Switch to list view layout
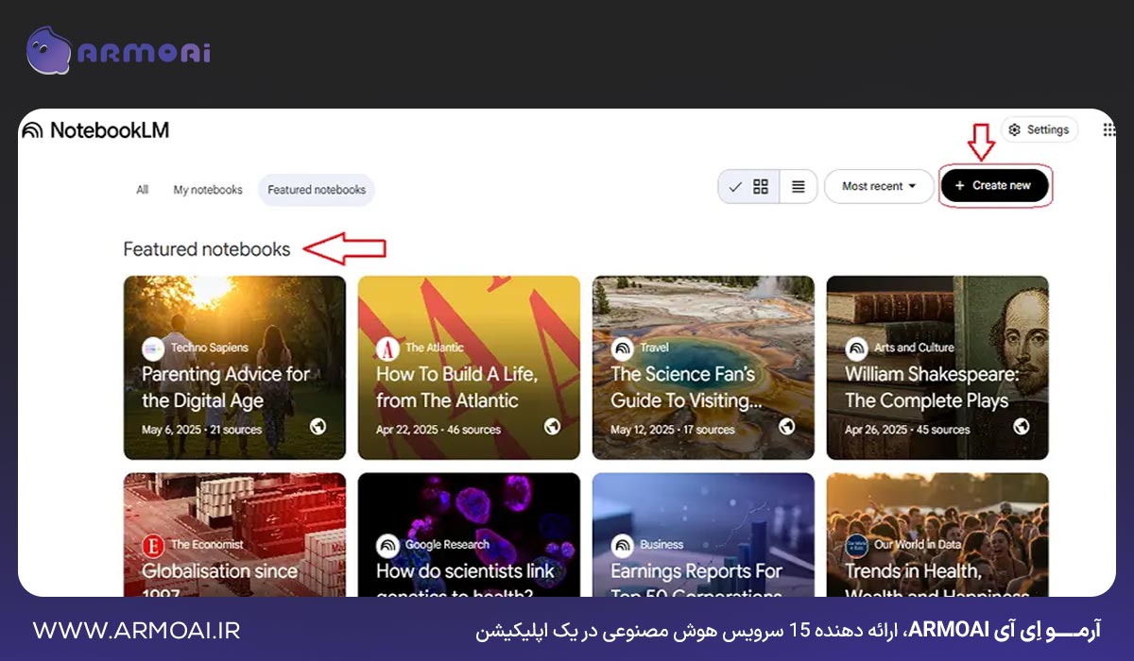The height and width of the screenshot is (661, 1134). click(799, 186)
